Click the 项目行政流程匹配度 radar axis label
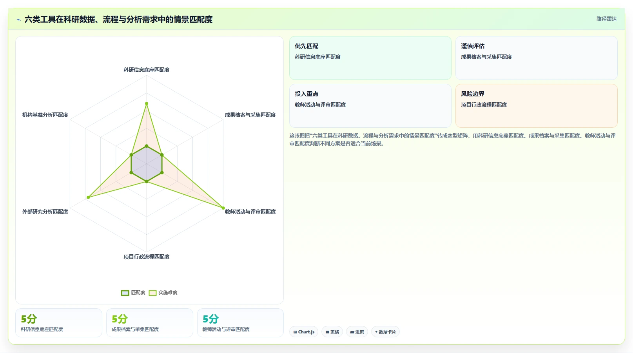Screen dimensions: 633x353 click(147, 257)
